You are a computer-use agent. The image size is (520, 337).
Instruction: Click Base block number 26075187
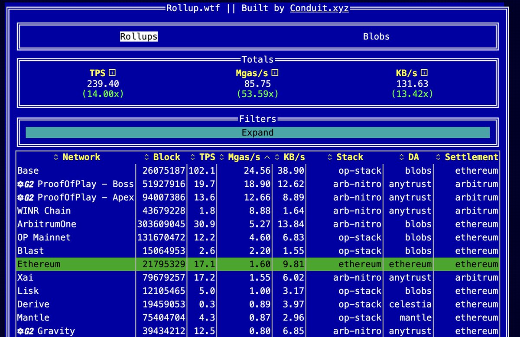pos(164,171)
